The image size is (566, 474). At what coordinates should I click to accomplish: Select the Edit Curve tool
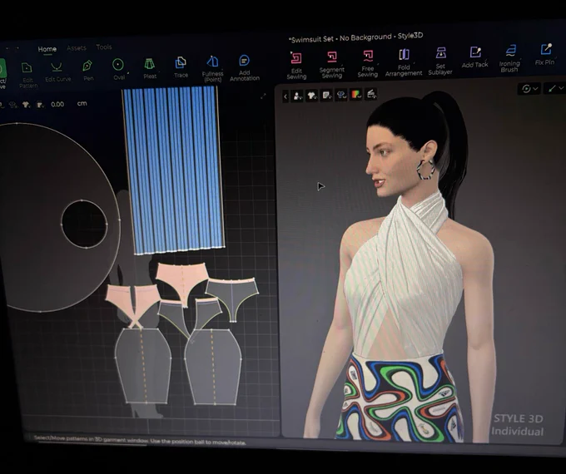[x=57, y=72]
